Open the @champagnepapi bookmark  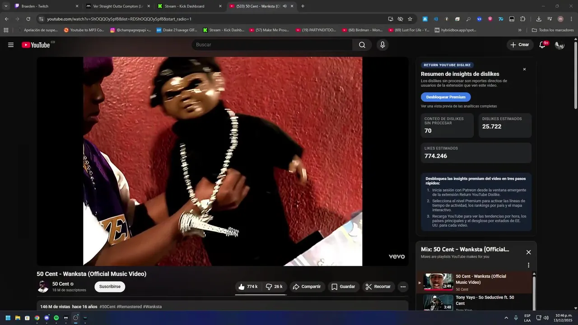131,30
